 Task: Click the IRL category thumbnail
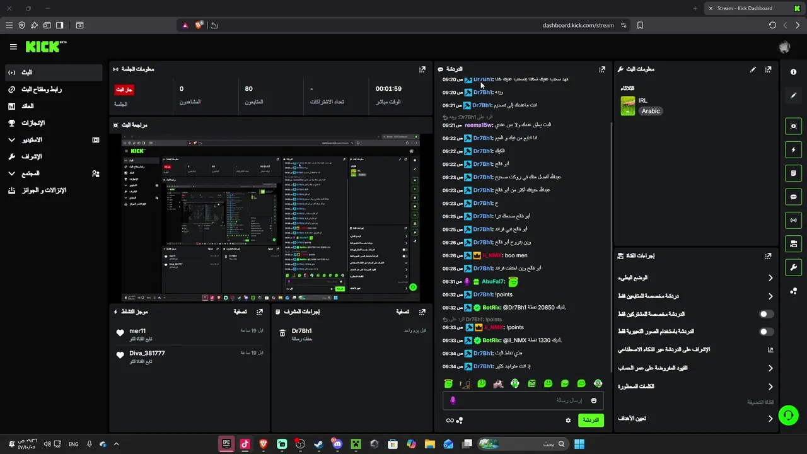coord(628,106)
